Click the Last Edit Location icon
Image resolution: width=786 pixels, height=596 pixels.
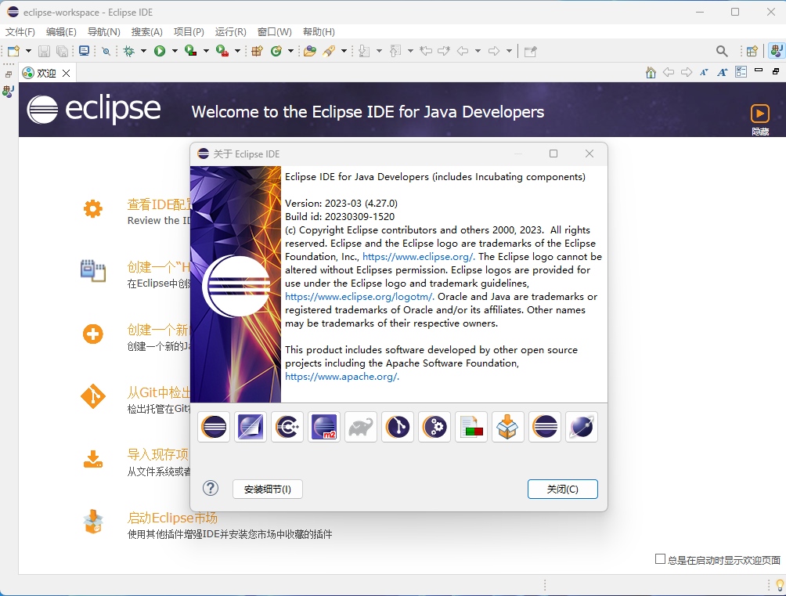[426, 51]
